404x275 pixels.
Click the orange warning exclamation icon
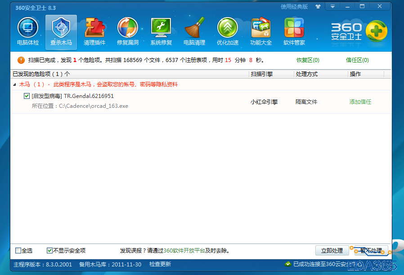(21, 60)
